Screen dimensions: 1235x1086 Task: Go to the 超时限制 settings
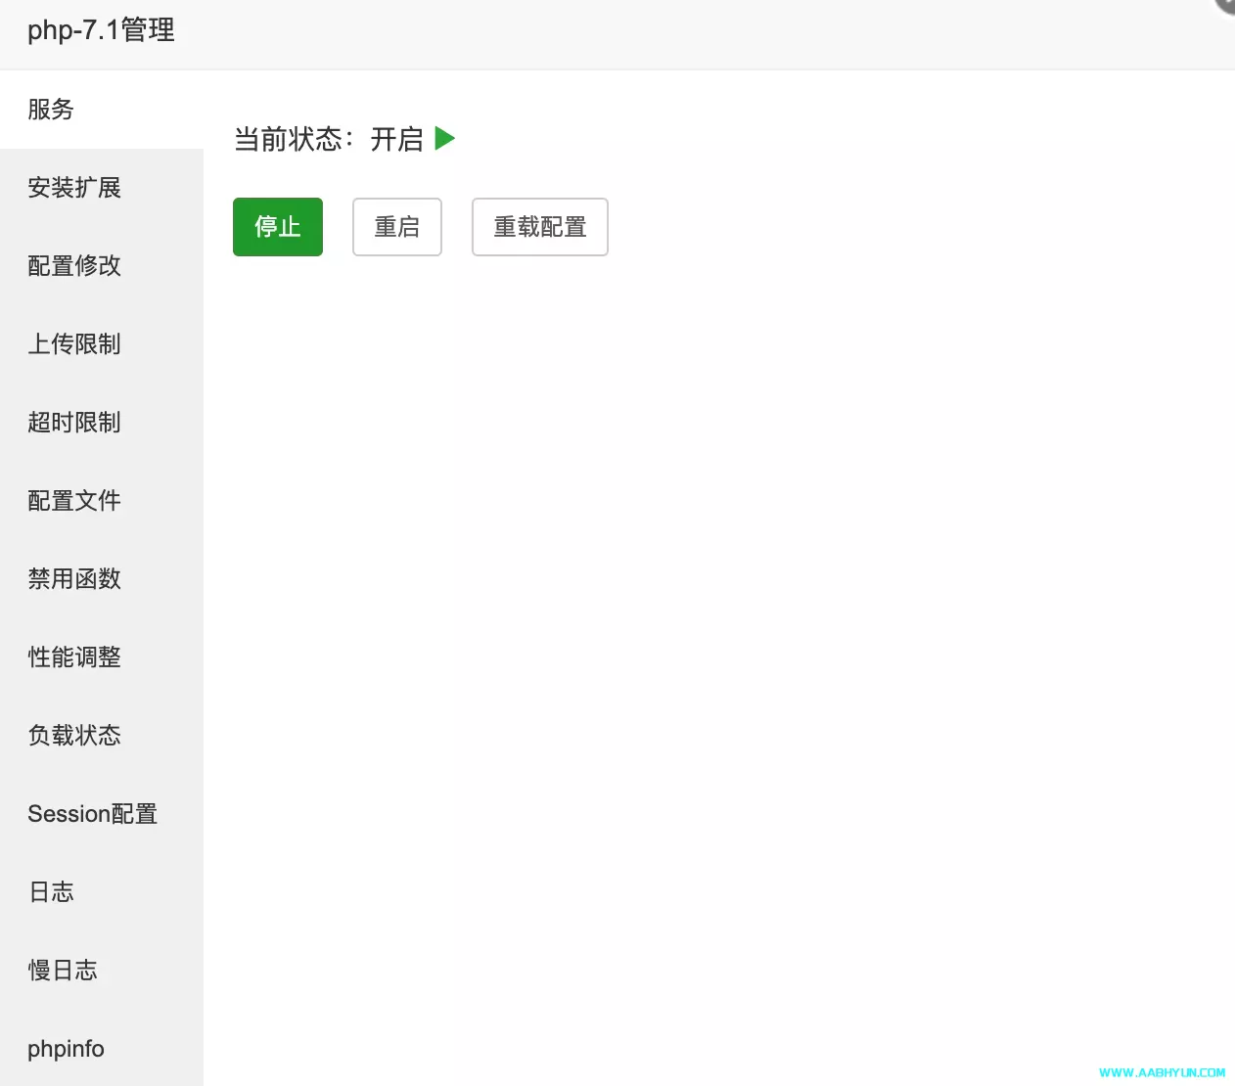pyautogui.click(x=74, y=423)
